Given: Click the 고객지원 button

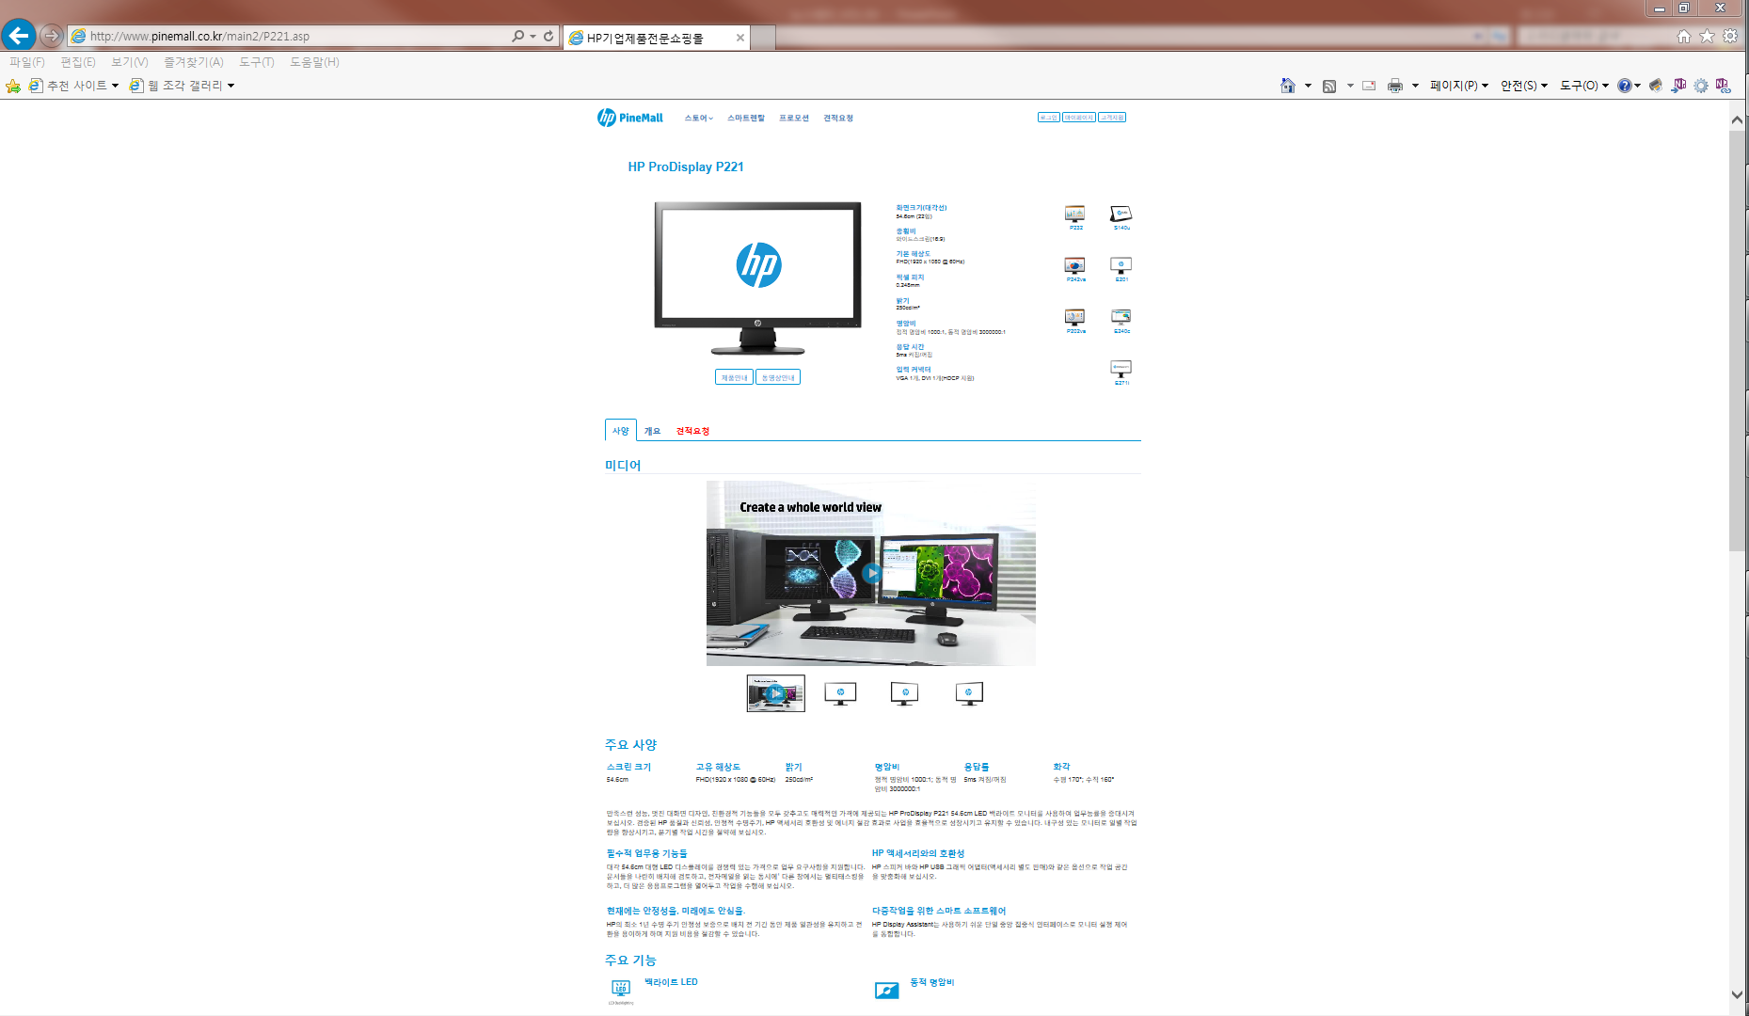Looking at the screenshot, I should tap(1112, 118).
